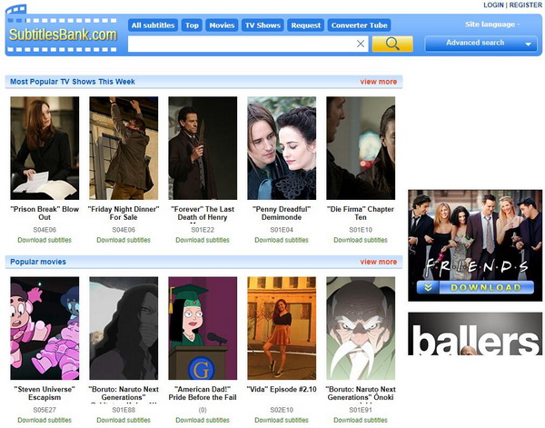Open the Site language selector
The width and height of the screenshot is (545, 428).
(492, 25)
